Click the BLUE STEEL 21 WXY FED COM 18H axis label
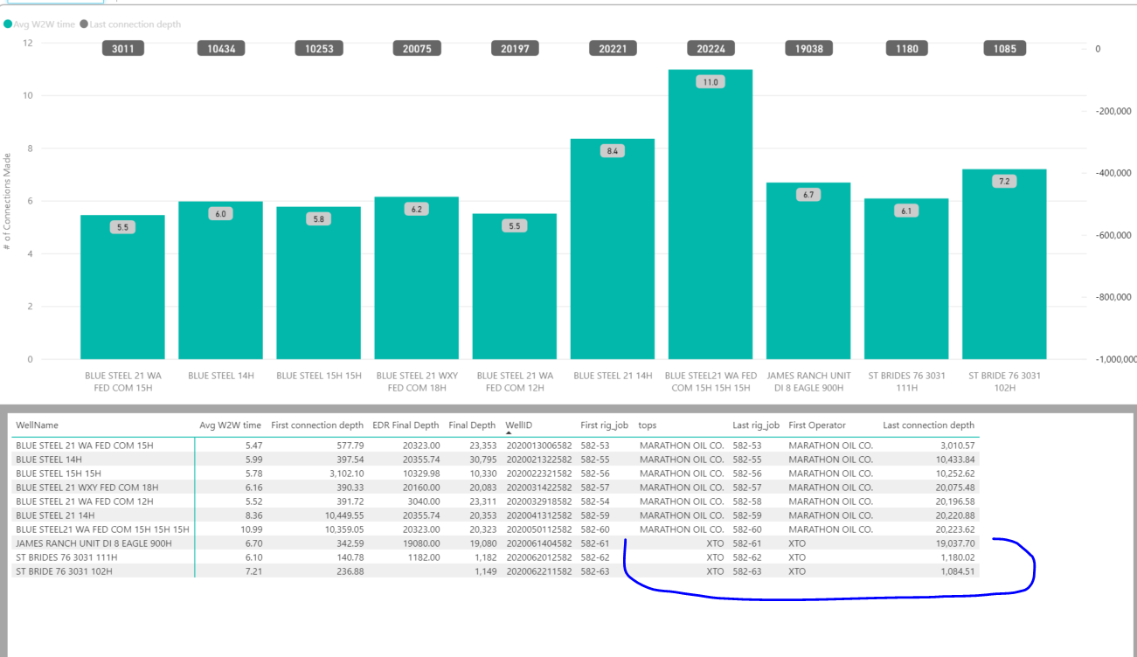The width and height of the screenshot is (1137, 657). coord(417,382)
